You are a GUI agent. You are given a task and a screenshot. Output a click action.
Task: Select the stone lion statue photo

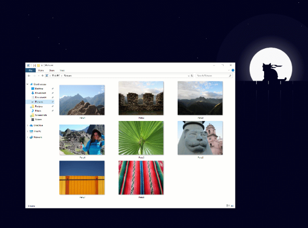pyautogui.click(x=200, y=138)
